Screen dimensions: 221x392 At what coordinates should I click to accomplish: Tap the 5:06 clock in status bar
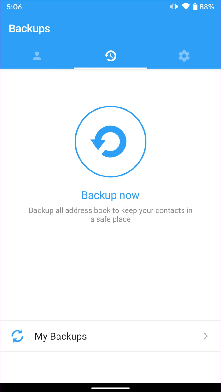14,7
